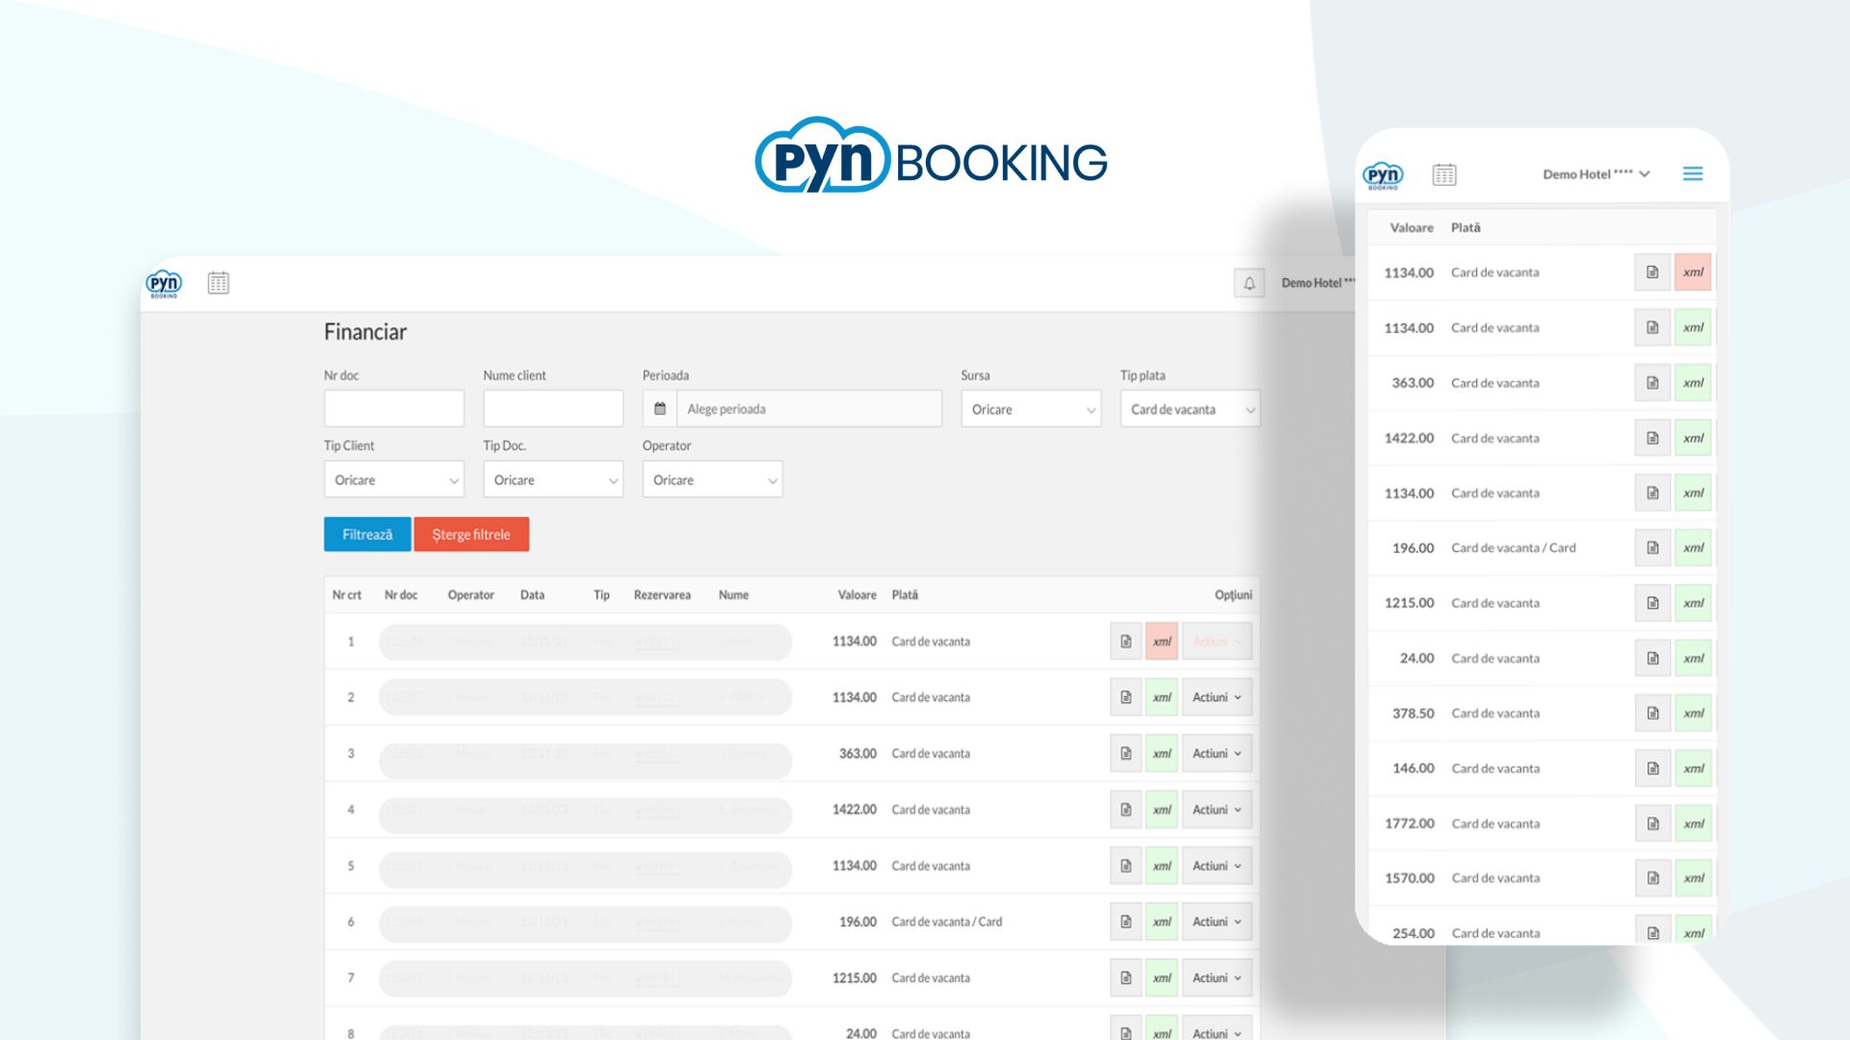Click the Șterge filtrele button
Image resolution: width=1850 pixels, height=1040 pixels.
click(x=471, y=534)
